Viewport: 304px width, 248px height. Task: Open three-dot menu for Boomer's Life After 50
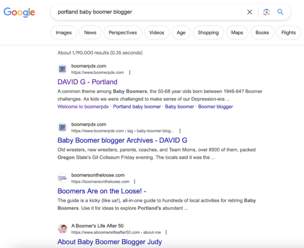pos(166,232)
